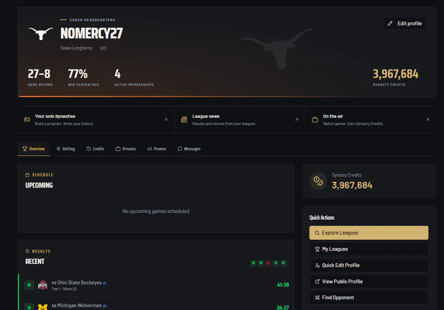Click the calendar icon beside SCHEDULE
444x310 pixels.
point(28,175)
